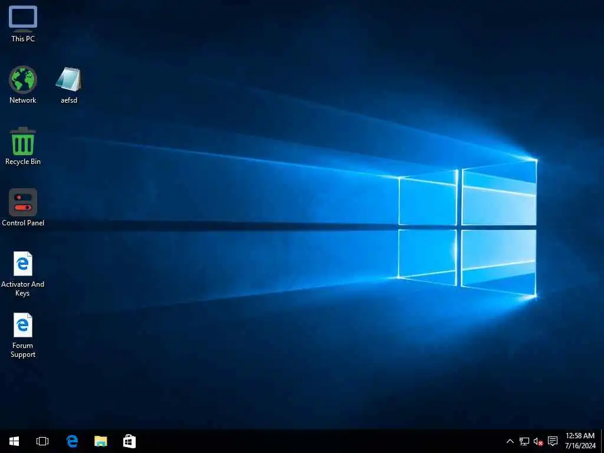Open the Start menu
The height and width of the screenshot is (453, 604).
point(14,441)
